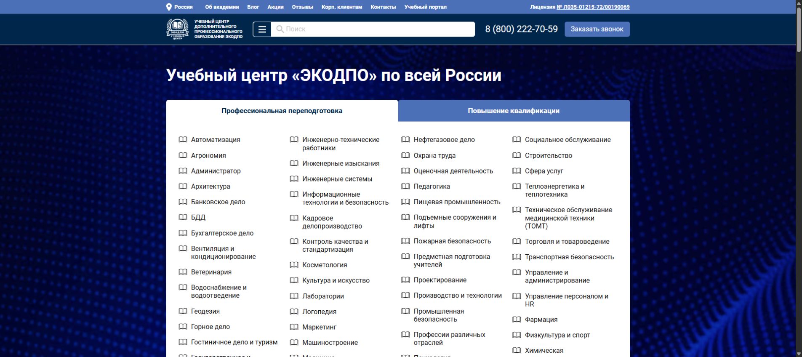Click the book icon beside Фармация
This screenshot has height=357, width=802.
(517, 320)
